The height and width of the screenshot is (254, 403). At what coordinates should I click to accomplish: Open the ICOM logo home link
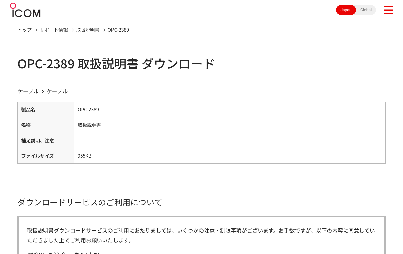click(25, 10)
